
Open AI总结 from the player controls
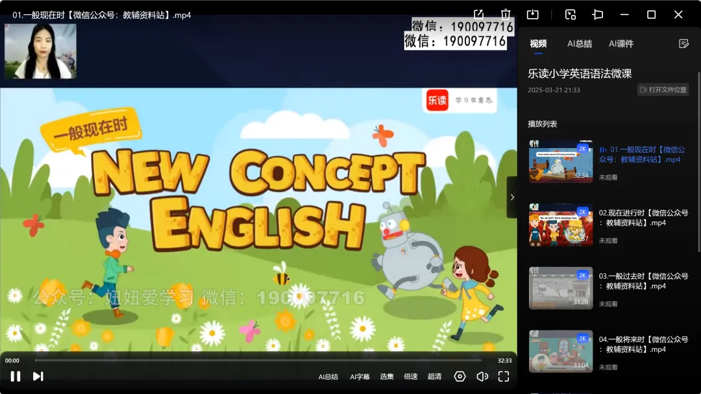pyautogui.click(x=328, y=376)
